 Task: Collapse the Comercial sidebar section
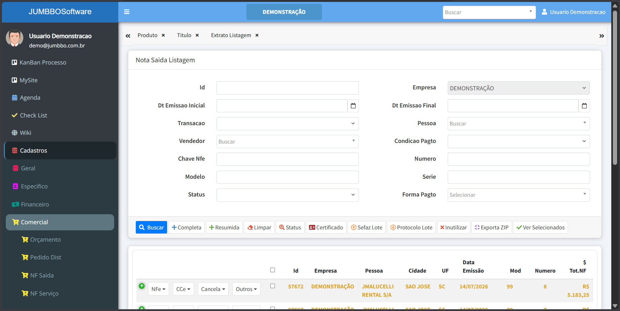coord(60,222)
